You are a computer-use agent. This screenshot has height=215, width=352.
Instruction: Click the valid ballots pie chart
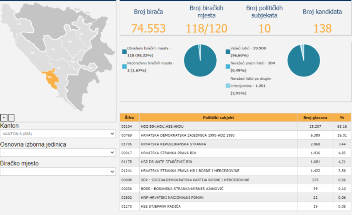point(303,60)
